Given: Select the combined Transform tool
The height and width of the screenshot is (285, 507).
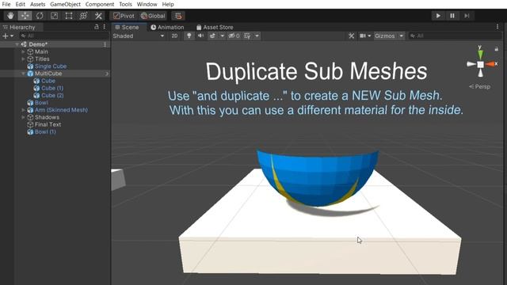Looking at the screenshot, I should (x=83, y=16).
